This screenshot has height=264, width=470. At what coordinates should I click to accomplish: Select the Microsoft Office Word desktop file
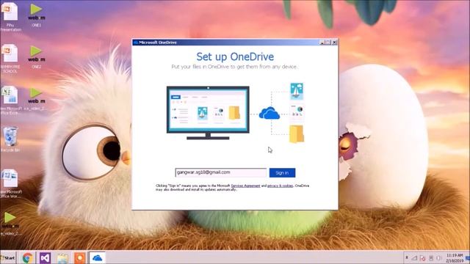[x=10, y=184]
